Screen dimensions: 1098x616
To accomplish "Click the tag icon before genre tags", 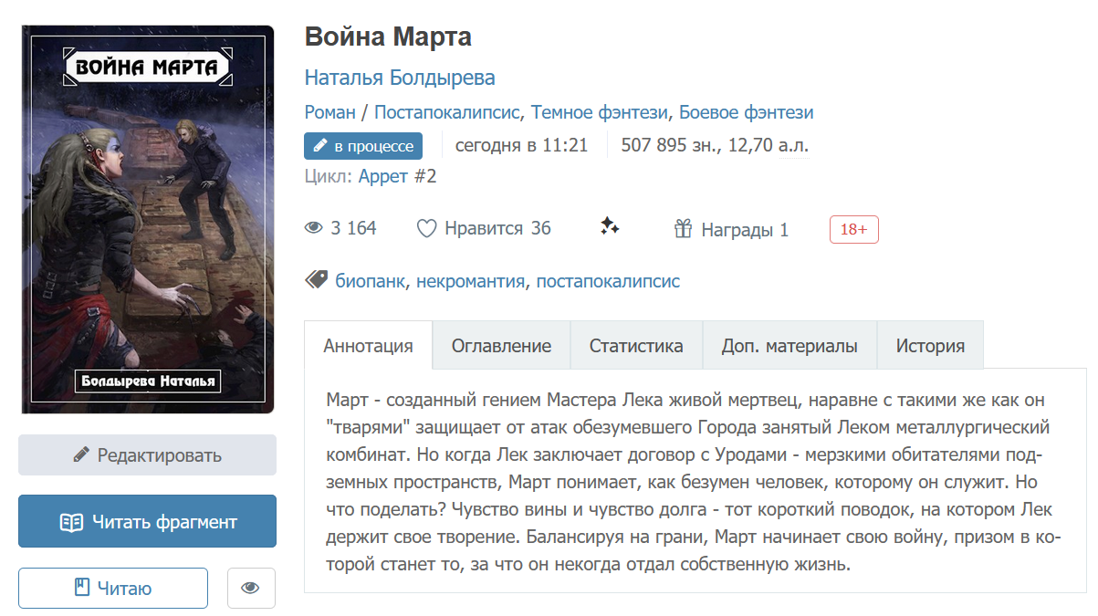I will pos(316,280).
